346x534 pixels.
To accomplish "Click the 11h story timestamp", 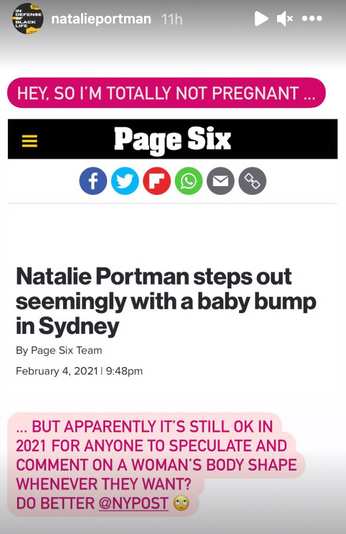I will click(172, 19).
